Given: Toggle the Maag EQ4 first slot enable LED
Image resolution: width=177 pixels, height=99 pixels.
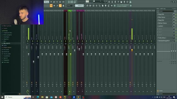Looking at the screenshot, I should (176, 14).
